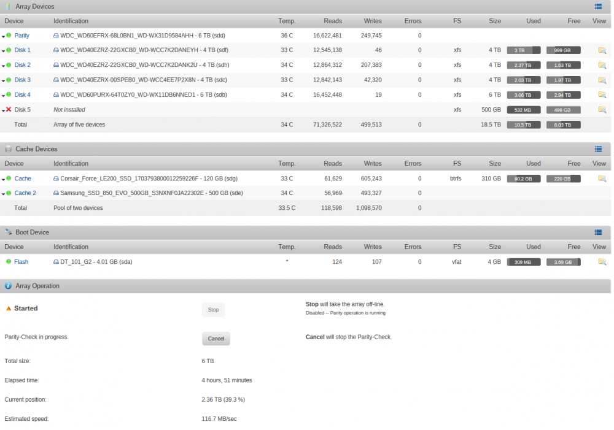Click total reads value 71,326,522

coord(327,125)
